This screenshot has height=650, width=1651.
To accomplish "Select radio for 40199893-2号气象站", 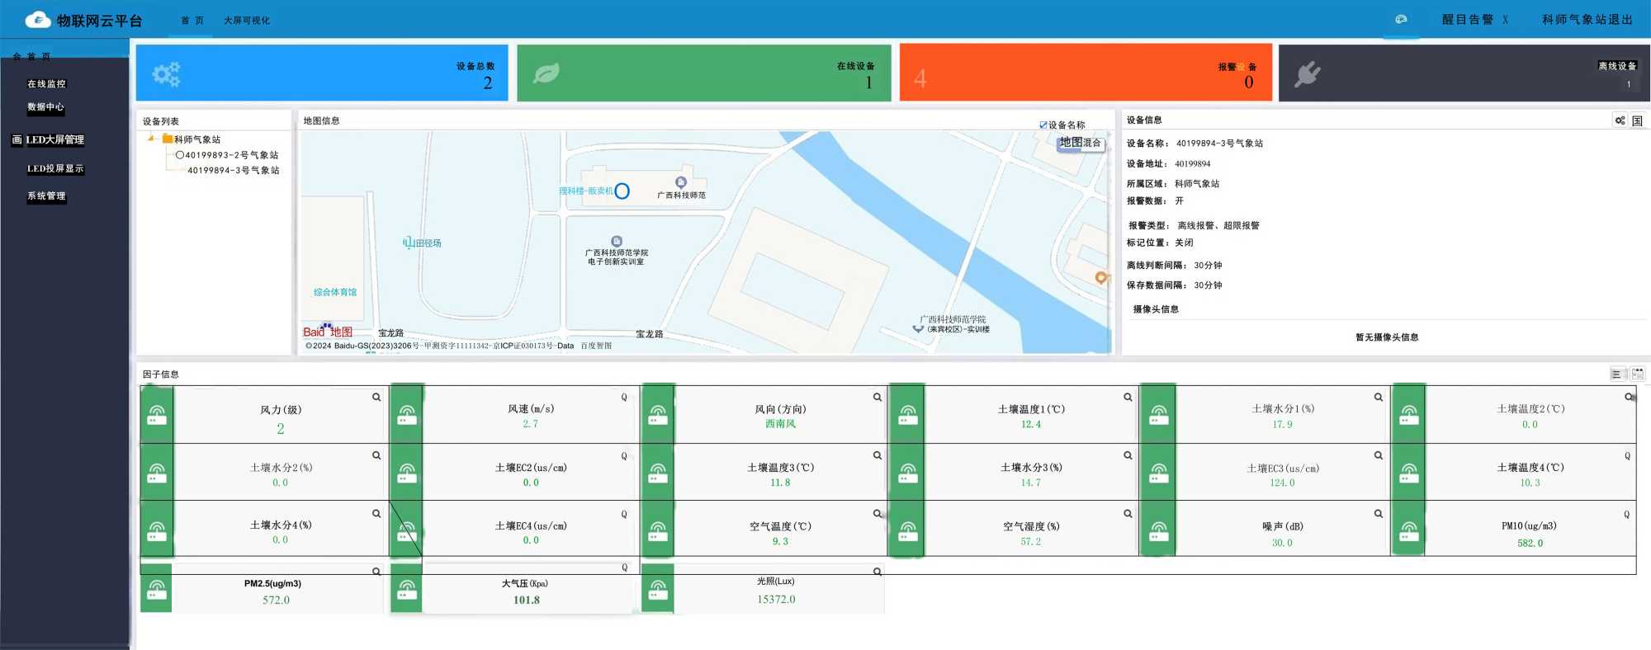I will click(180, 155).
